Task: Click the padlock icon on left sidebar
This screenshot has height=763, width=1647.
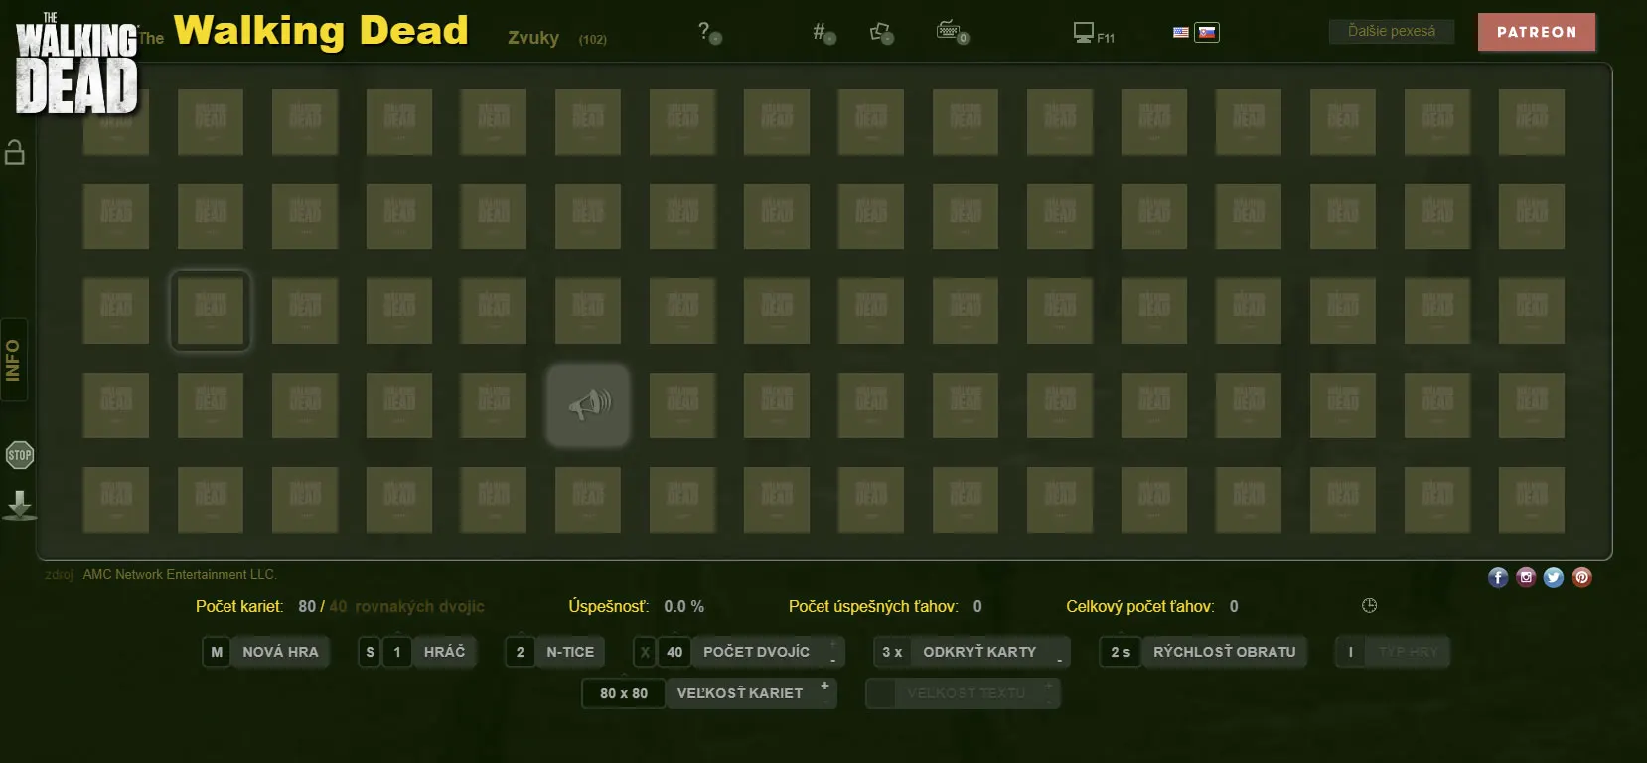Action: point(15,152)
